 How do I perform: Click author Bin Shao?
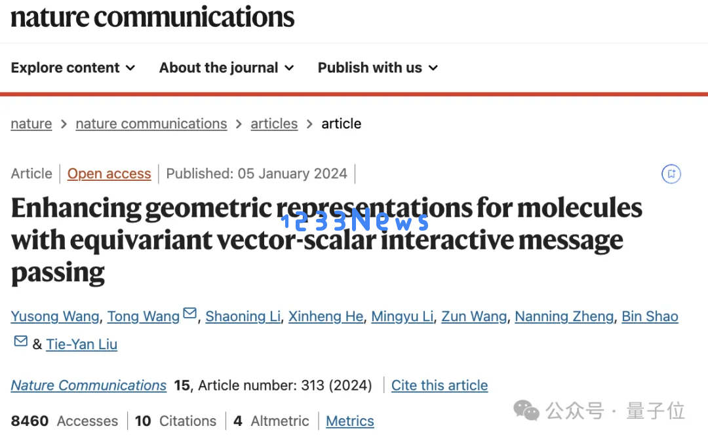(x=650, y=316)
